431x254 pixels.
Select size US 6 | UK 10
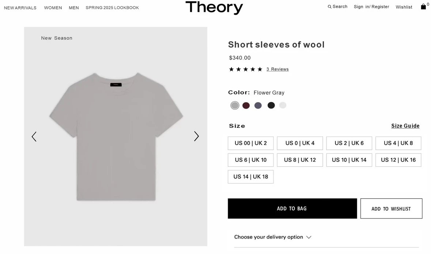point(250,160)
